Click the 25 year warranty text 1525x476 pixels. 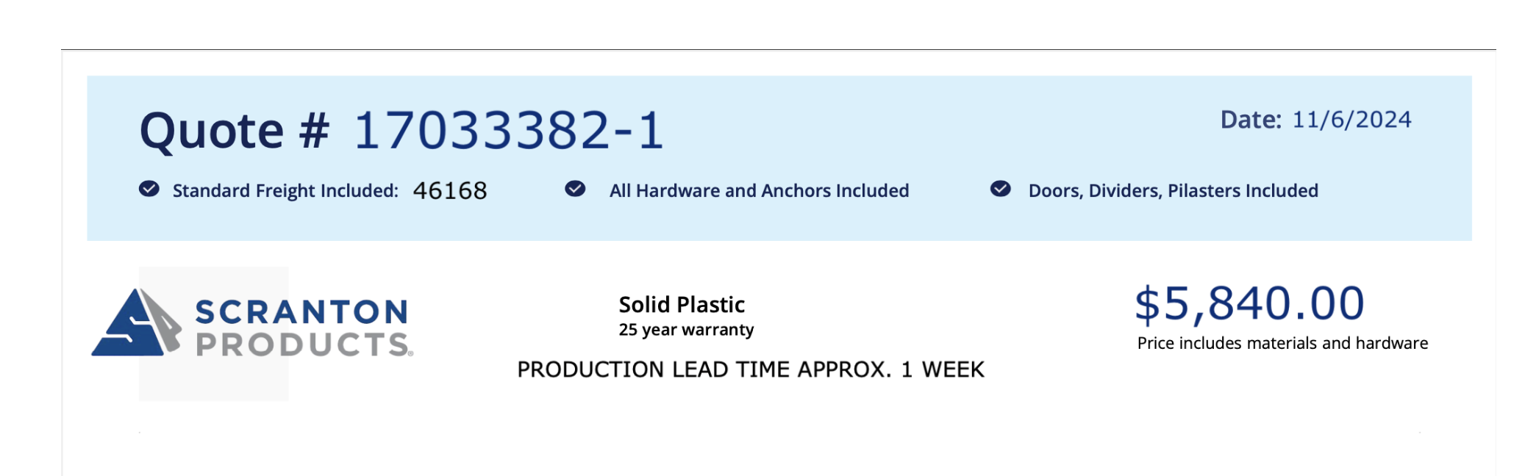pos(686,329)
